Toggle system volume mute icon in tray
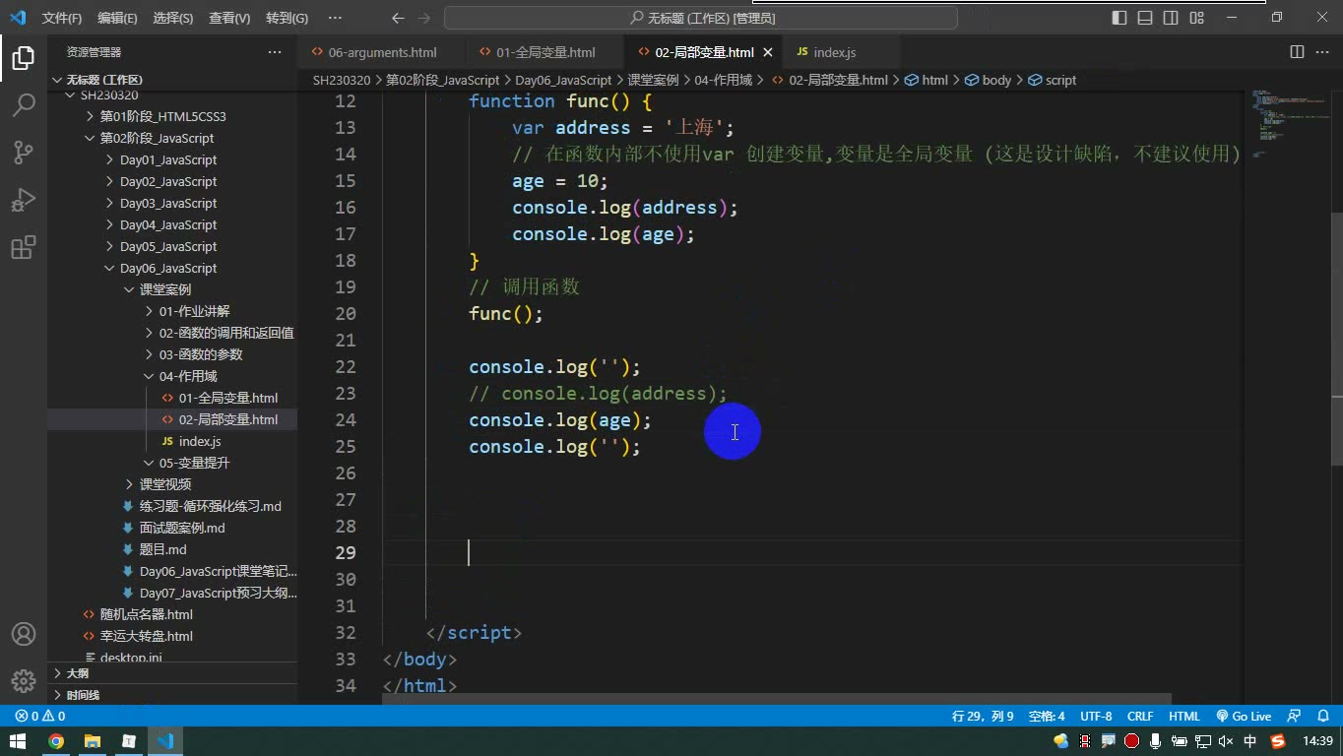This screenshot has width=1343, height=756. pos(1226,741)
